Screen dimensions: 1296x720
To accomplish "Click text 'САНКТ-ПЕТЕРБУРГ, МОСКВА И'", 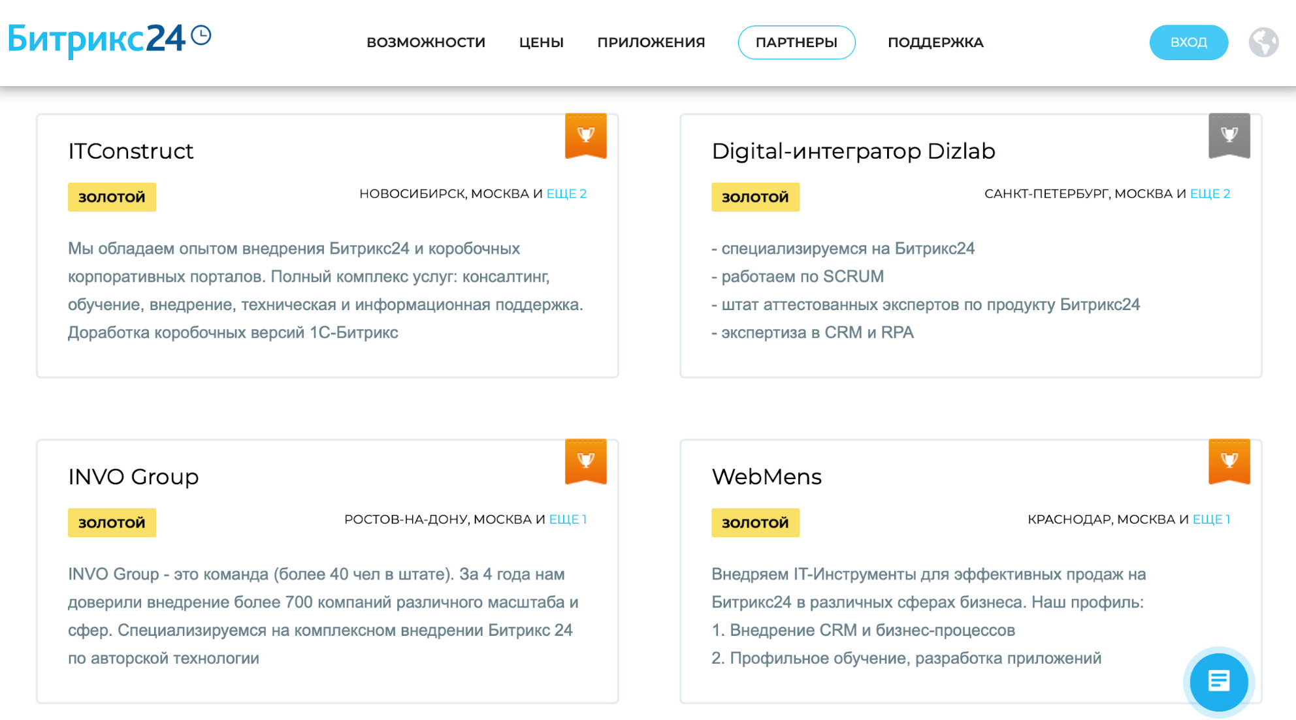I will coord(1085,194).
